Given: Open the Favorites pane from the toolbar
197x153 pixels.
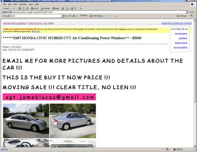Looking at the screenshot, I should point(45,8).
